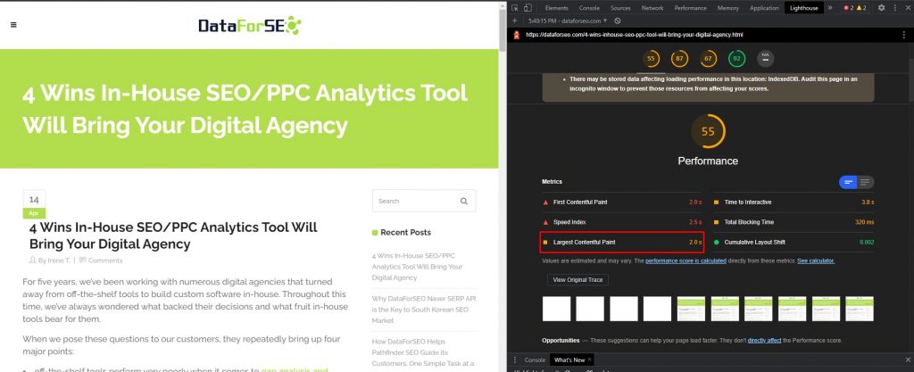Jump to the SEO score gauge 92
Image resolution: width=914 pixels, height=372 pixels.
tap(736, 59)
